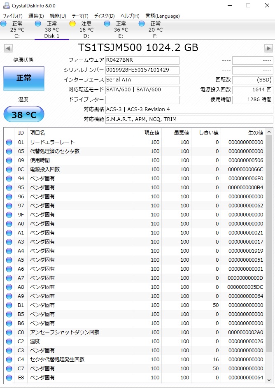Open the 言語(Language) menu
275x388 pixels.
tap(163, 16)
